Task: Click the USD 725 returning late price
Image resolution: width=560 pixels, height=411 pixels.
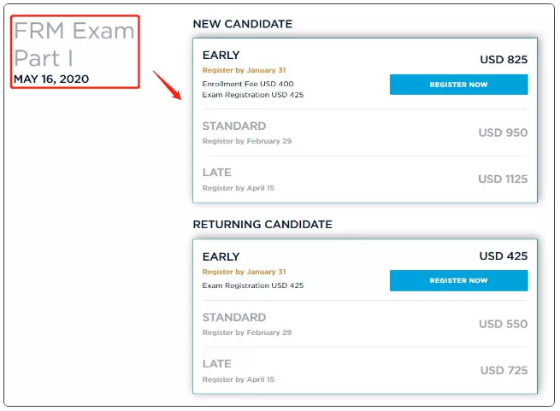Action: (x=504, y=371)
